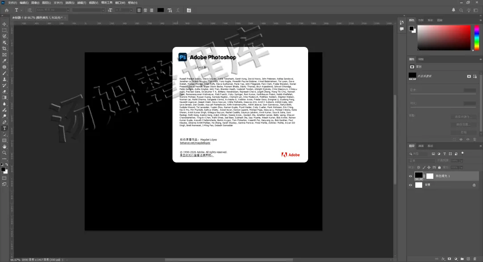Toggle visibility of the 背景 layer
This screenshot has height=262, width=483.
point(410,185)
